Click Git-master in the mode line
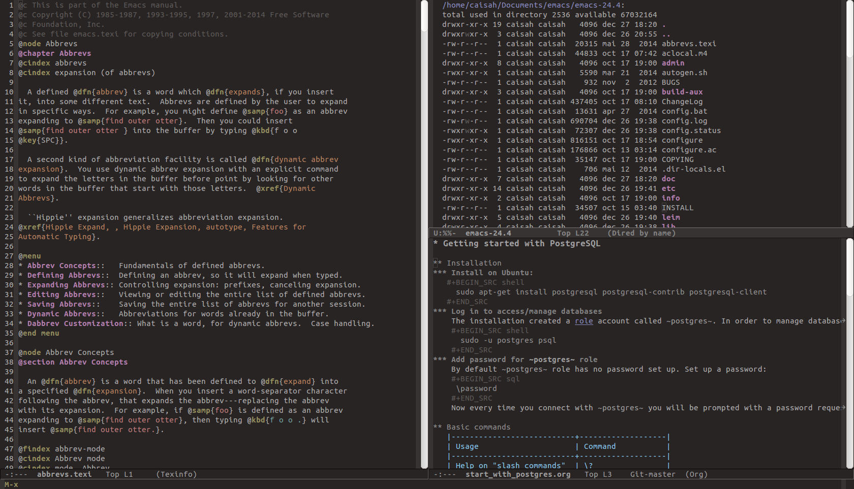 click(652, 474)
